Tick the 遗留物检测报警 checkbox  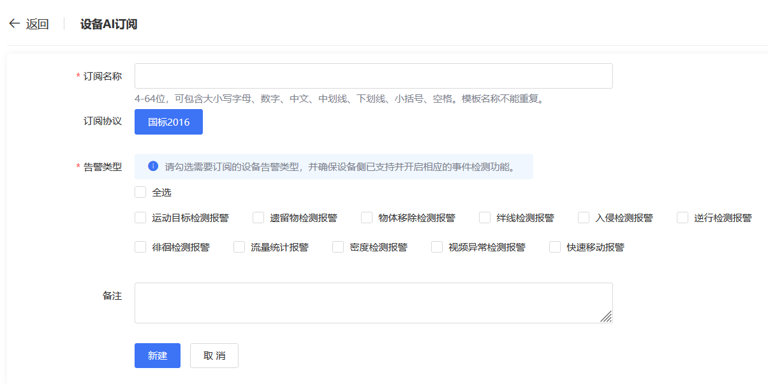(258, 218)
